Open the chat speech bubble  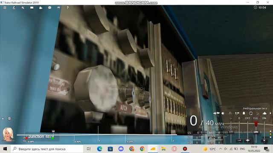click(x=49, y=8)
